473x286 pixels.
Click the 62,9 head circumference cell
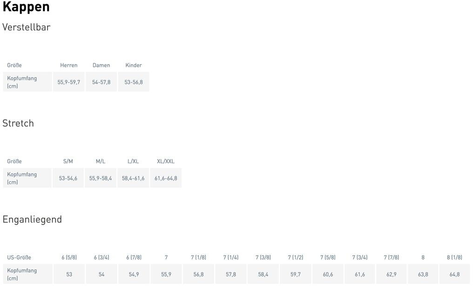[x=392, y=274]
